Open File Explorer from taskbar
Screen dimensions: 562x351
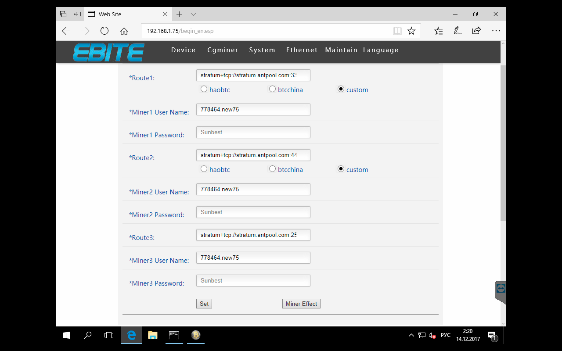pyautogui.click(x=152, y=335)
